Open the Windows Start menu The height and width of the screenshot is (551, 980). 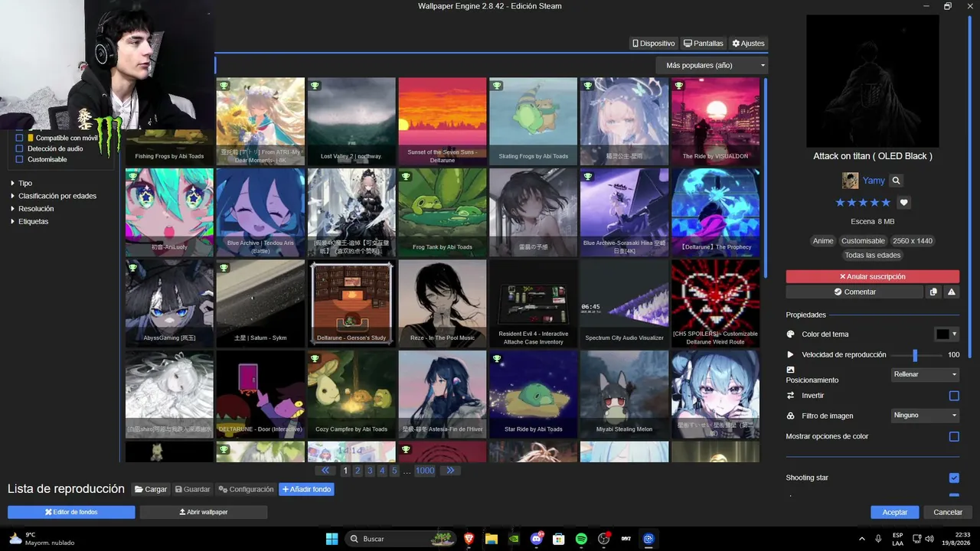(332, 539)
